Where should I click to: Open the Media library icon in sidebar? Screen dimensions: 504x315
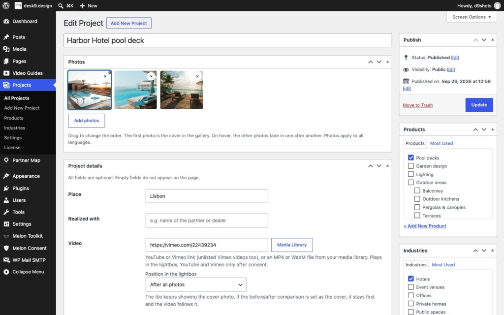(6, 49)
